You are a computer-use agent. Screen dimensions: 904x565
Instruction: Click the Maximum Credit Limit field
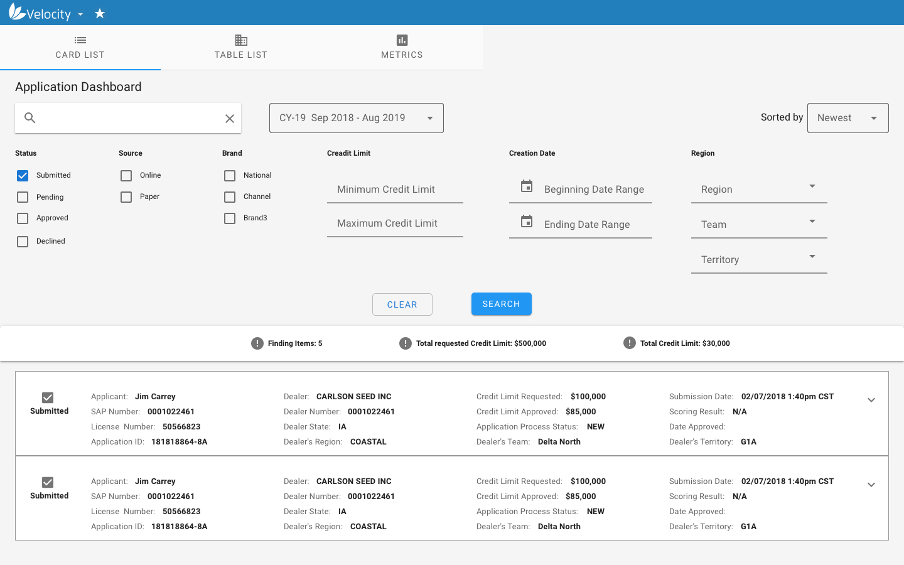point(395,223)
